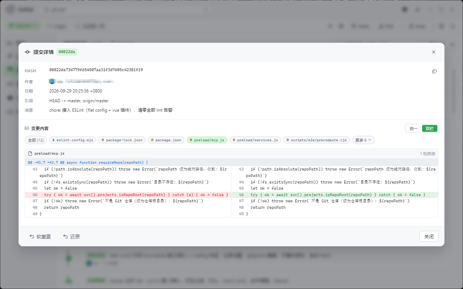The width and height of the screenshot is (463, 289).
Task: Close the commit details dialog with X
Action: point(434,52)
